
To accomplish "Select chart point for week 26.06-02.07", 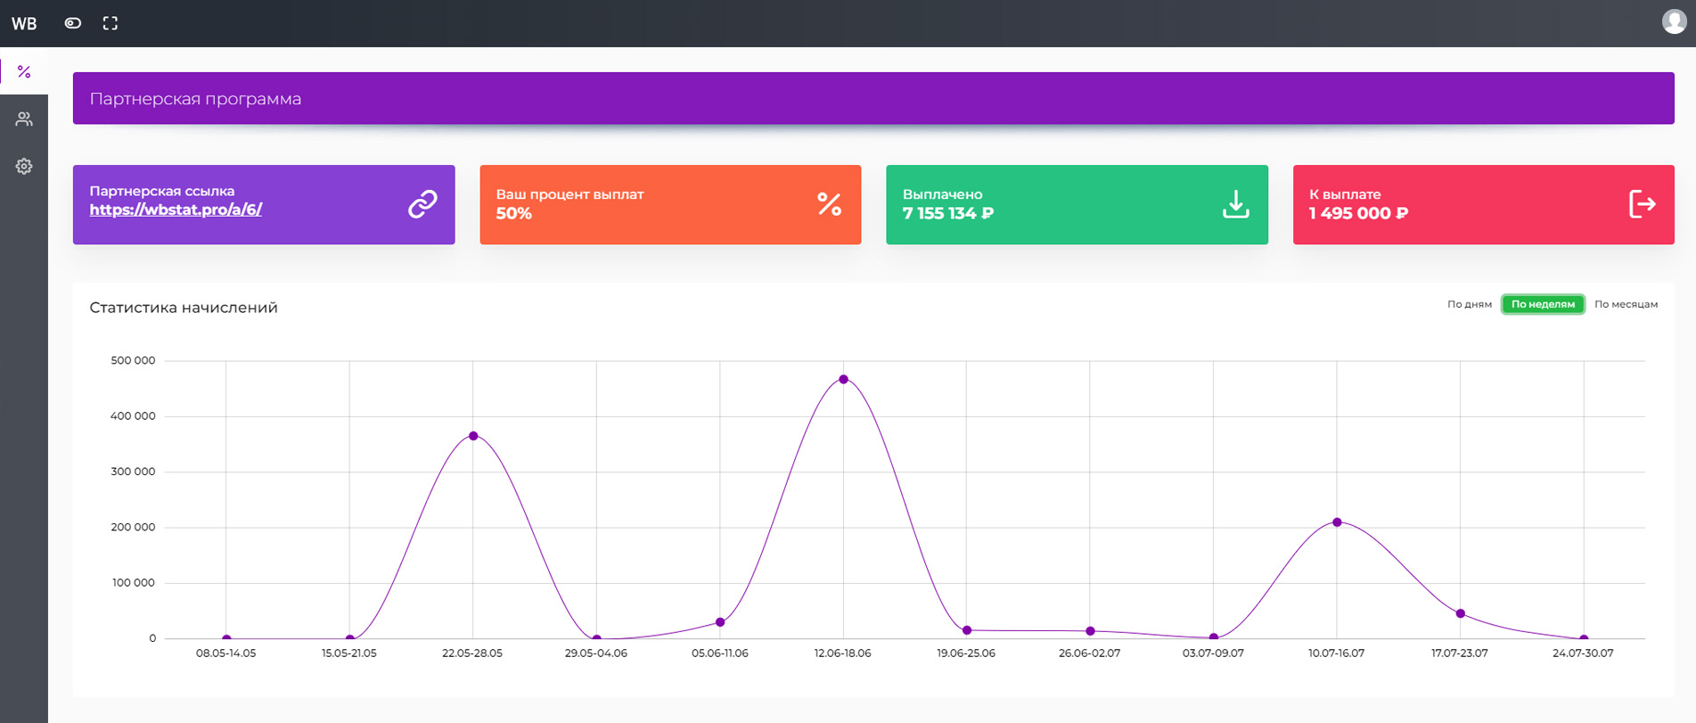I will [x=1090, y=631].
